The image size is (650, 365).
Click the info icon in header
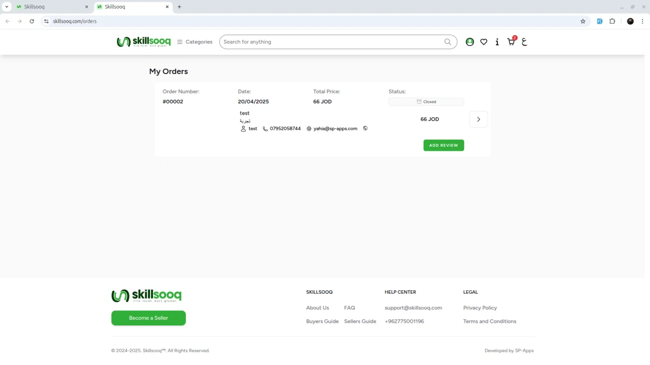click(x=497, y=42)
